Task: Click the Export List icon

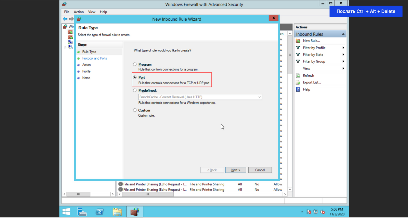Action: (x=298, y=83)
